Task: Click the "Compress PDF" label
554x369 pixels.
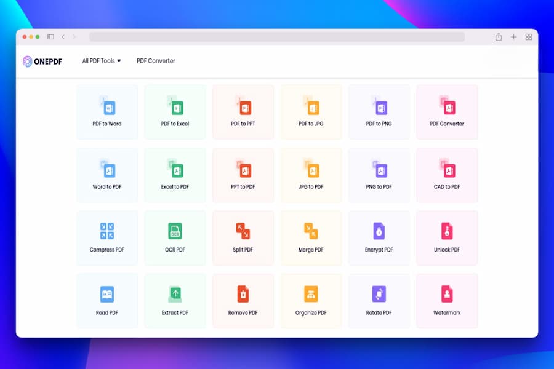Action: tap(107, 250)
